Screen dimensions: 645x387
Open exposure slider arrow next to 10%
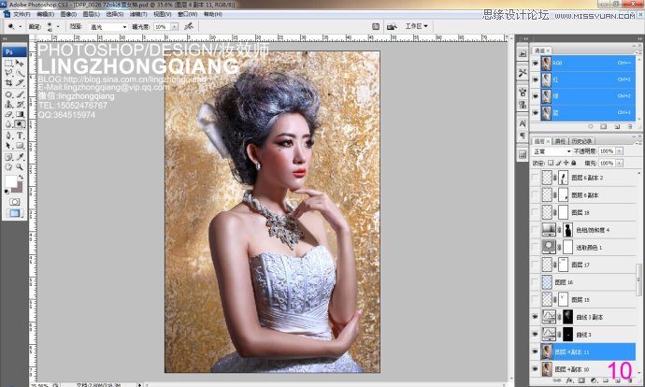coord(175,27)
